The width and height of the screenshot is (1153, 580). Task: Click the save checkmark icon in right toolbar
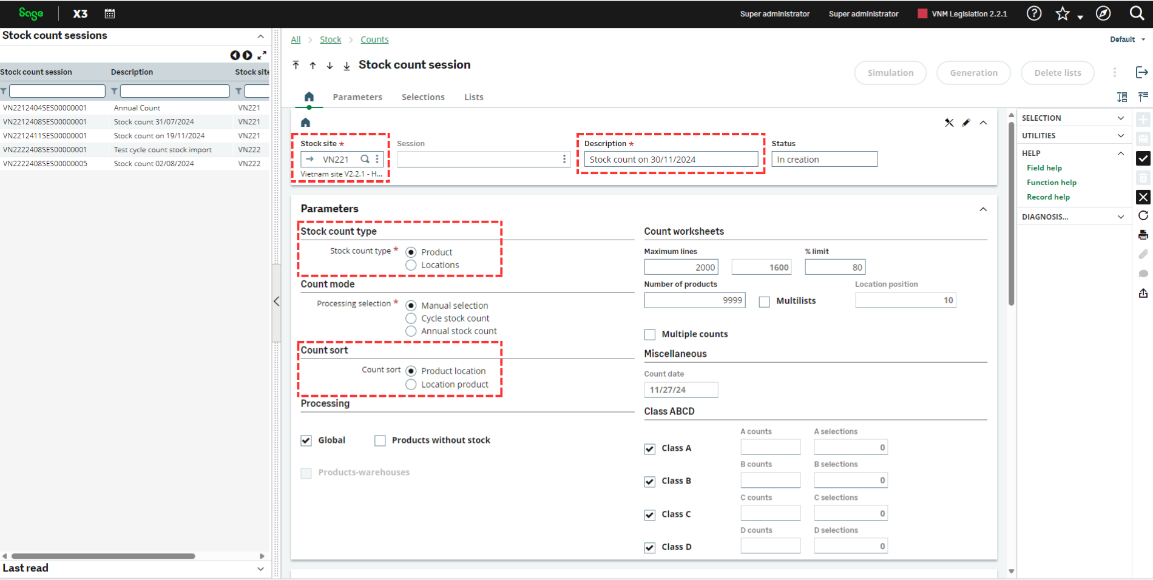pyautogui.click(x=1143, y=158)
